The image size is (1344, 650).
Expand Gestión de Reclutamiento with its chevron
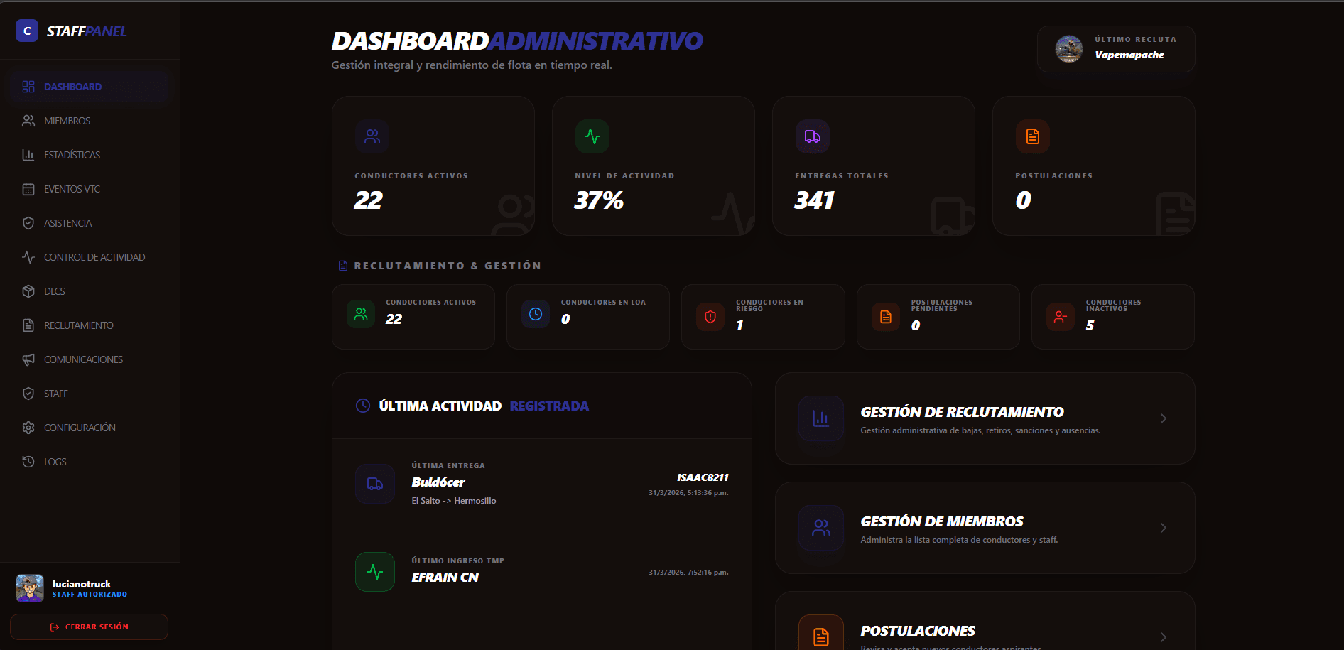1163,418
